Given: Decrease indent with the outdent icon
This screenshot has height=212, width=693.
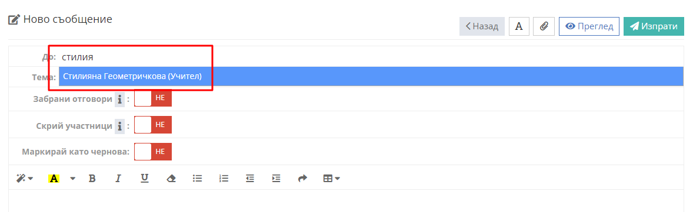Looking at the screenshot, I should [250, 178].
